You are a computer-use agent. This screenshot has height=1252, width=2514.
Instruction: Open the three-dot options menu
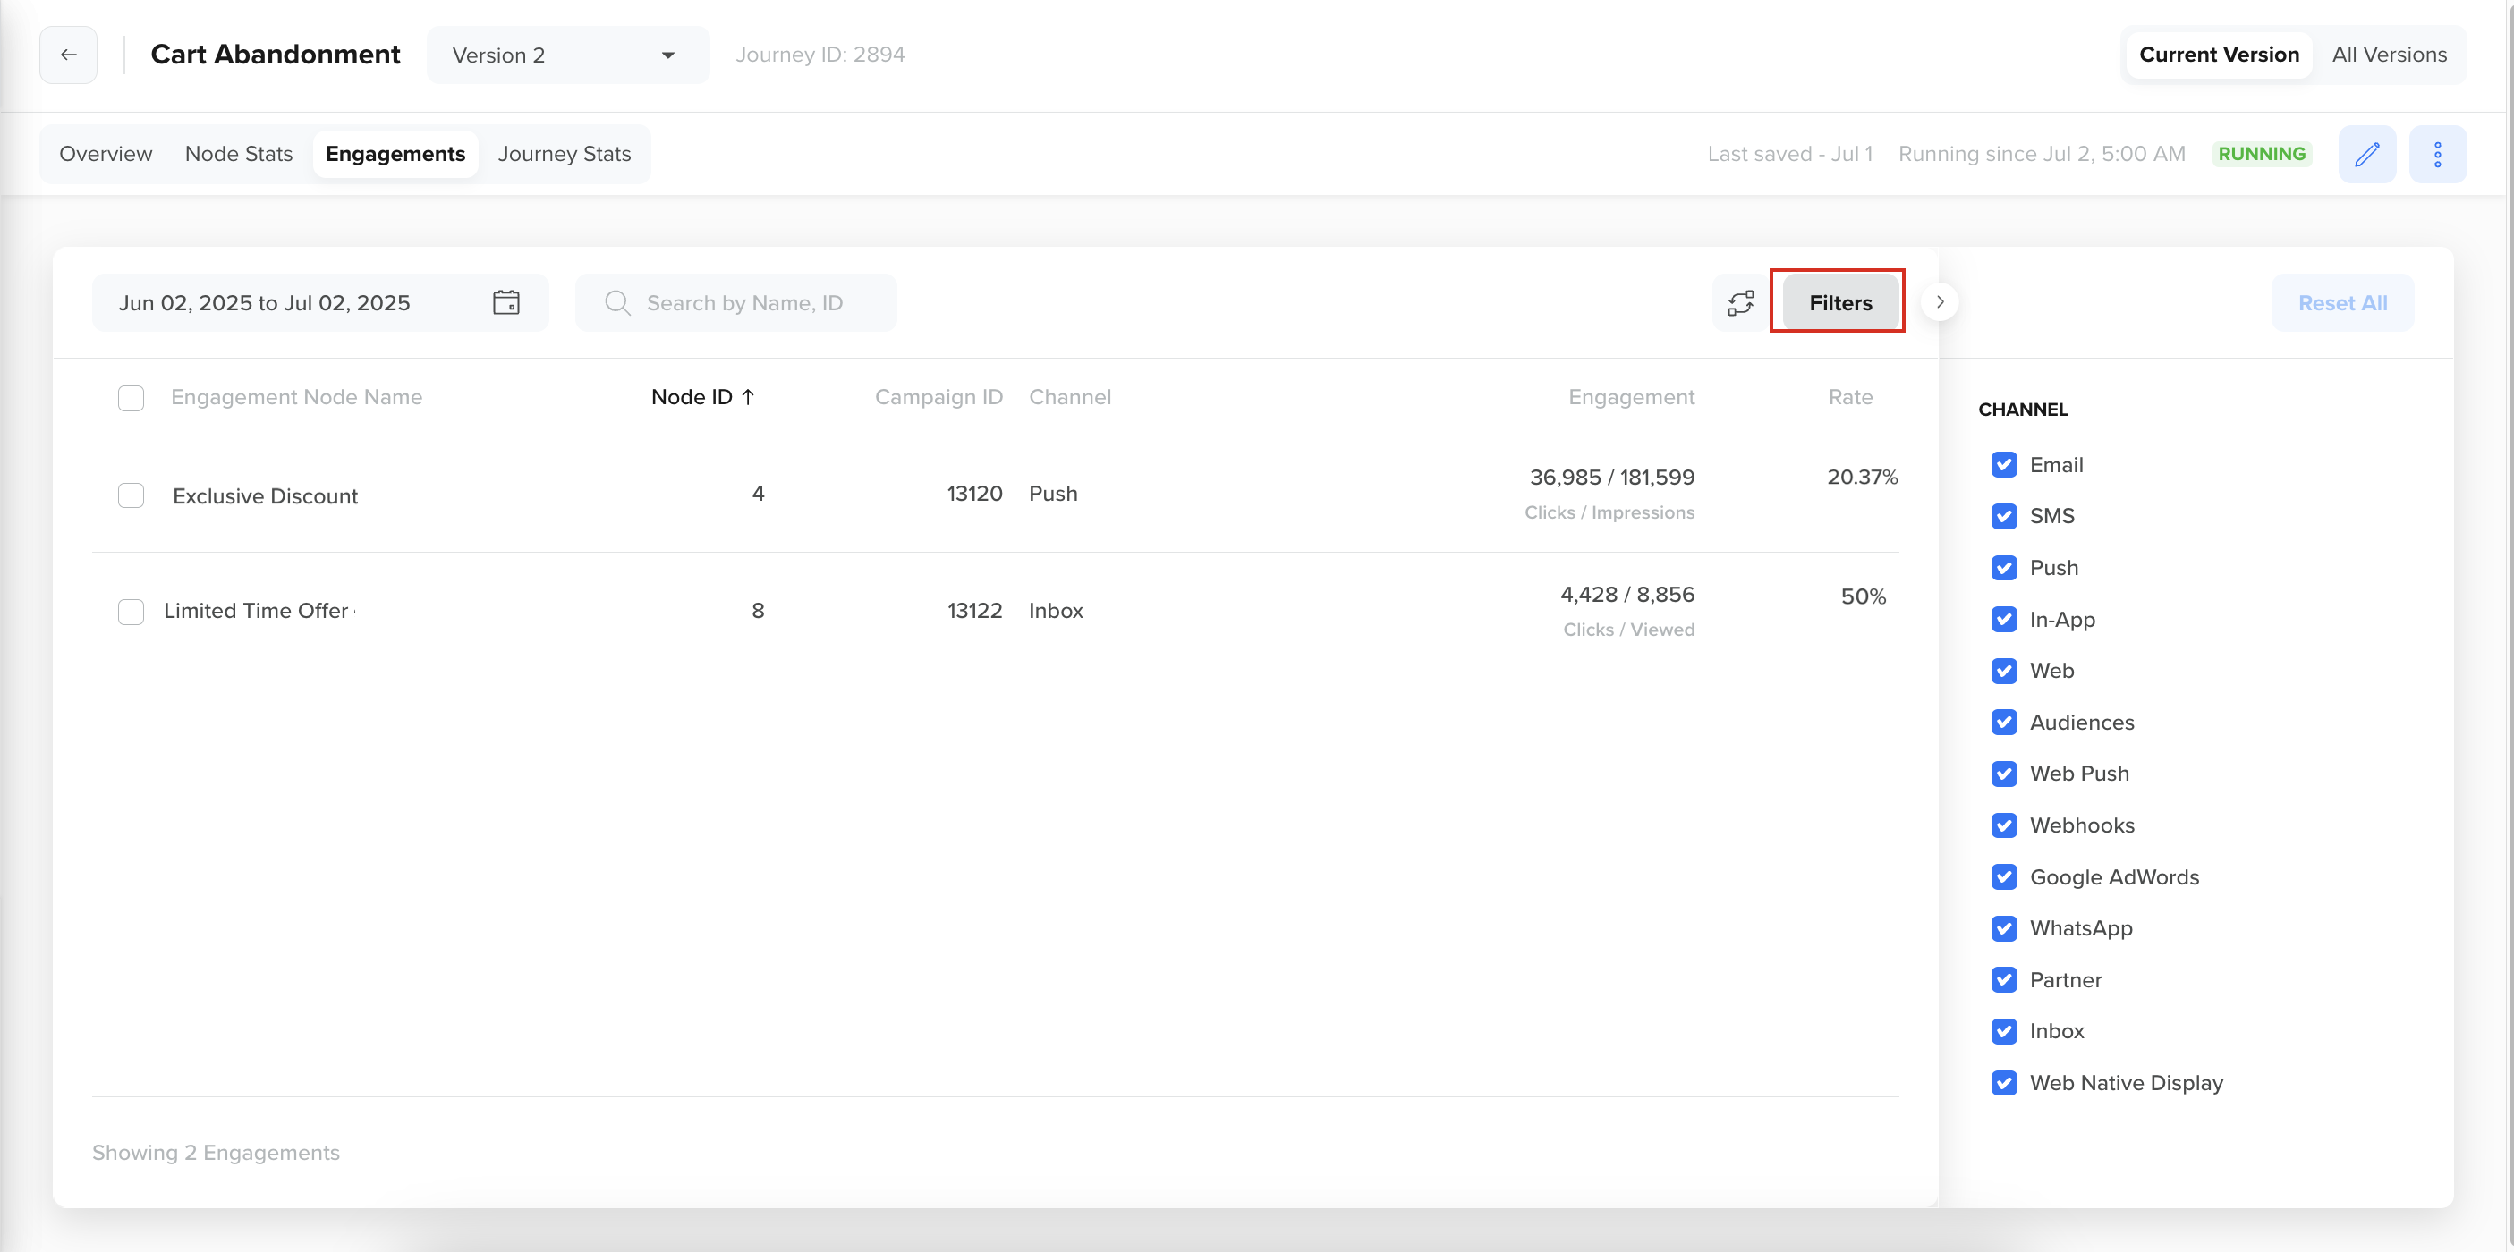click(x=2438, y=153)
